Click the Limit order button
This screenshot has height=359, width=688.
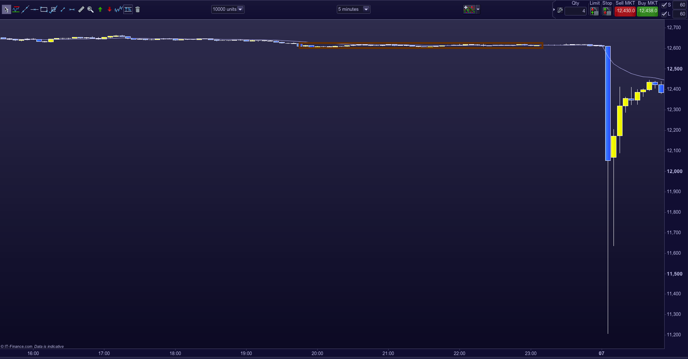point(594,12)
